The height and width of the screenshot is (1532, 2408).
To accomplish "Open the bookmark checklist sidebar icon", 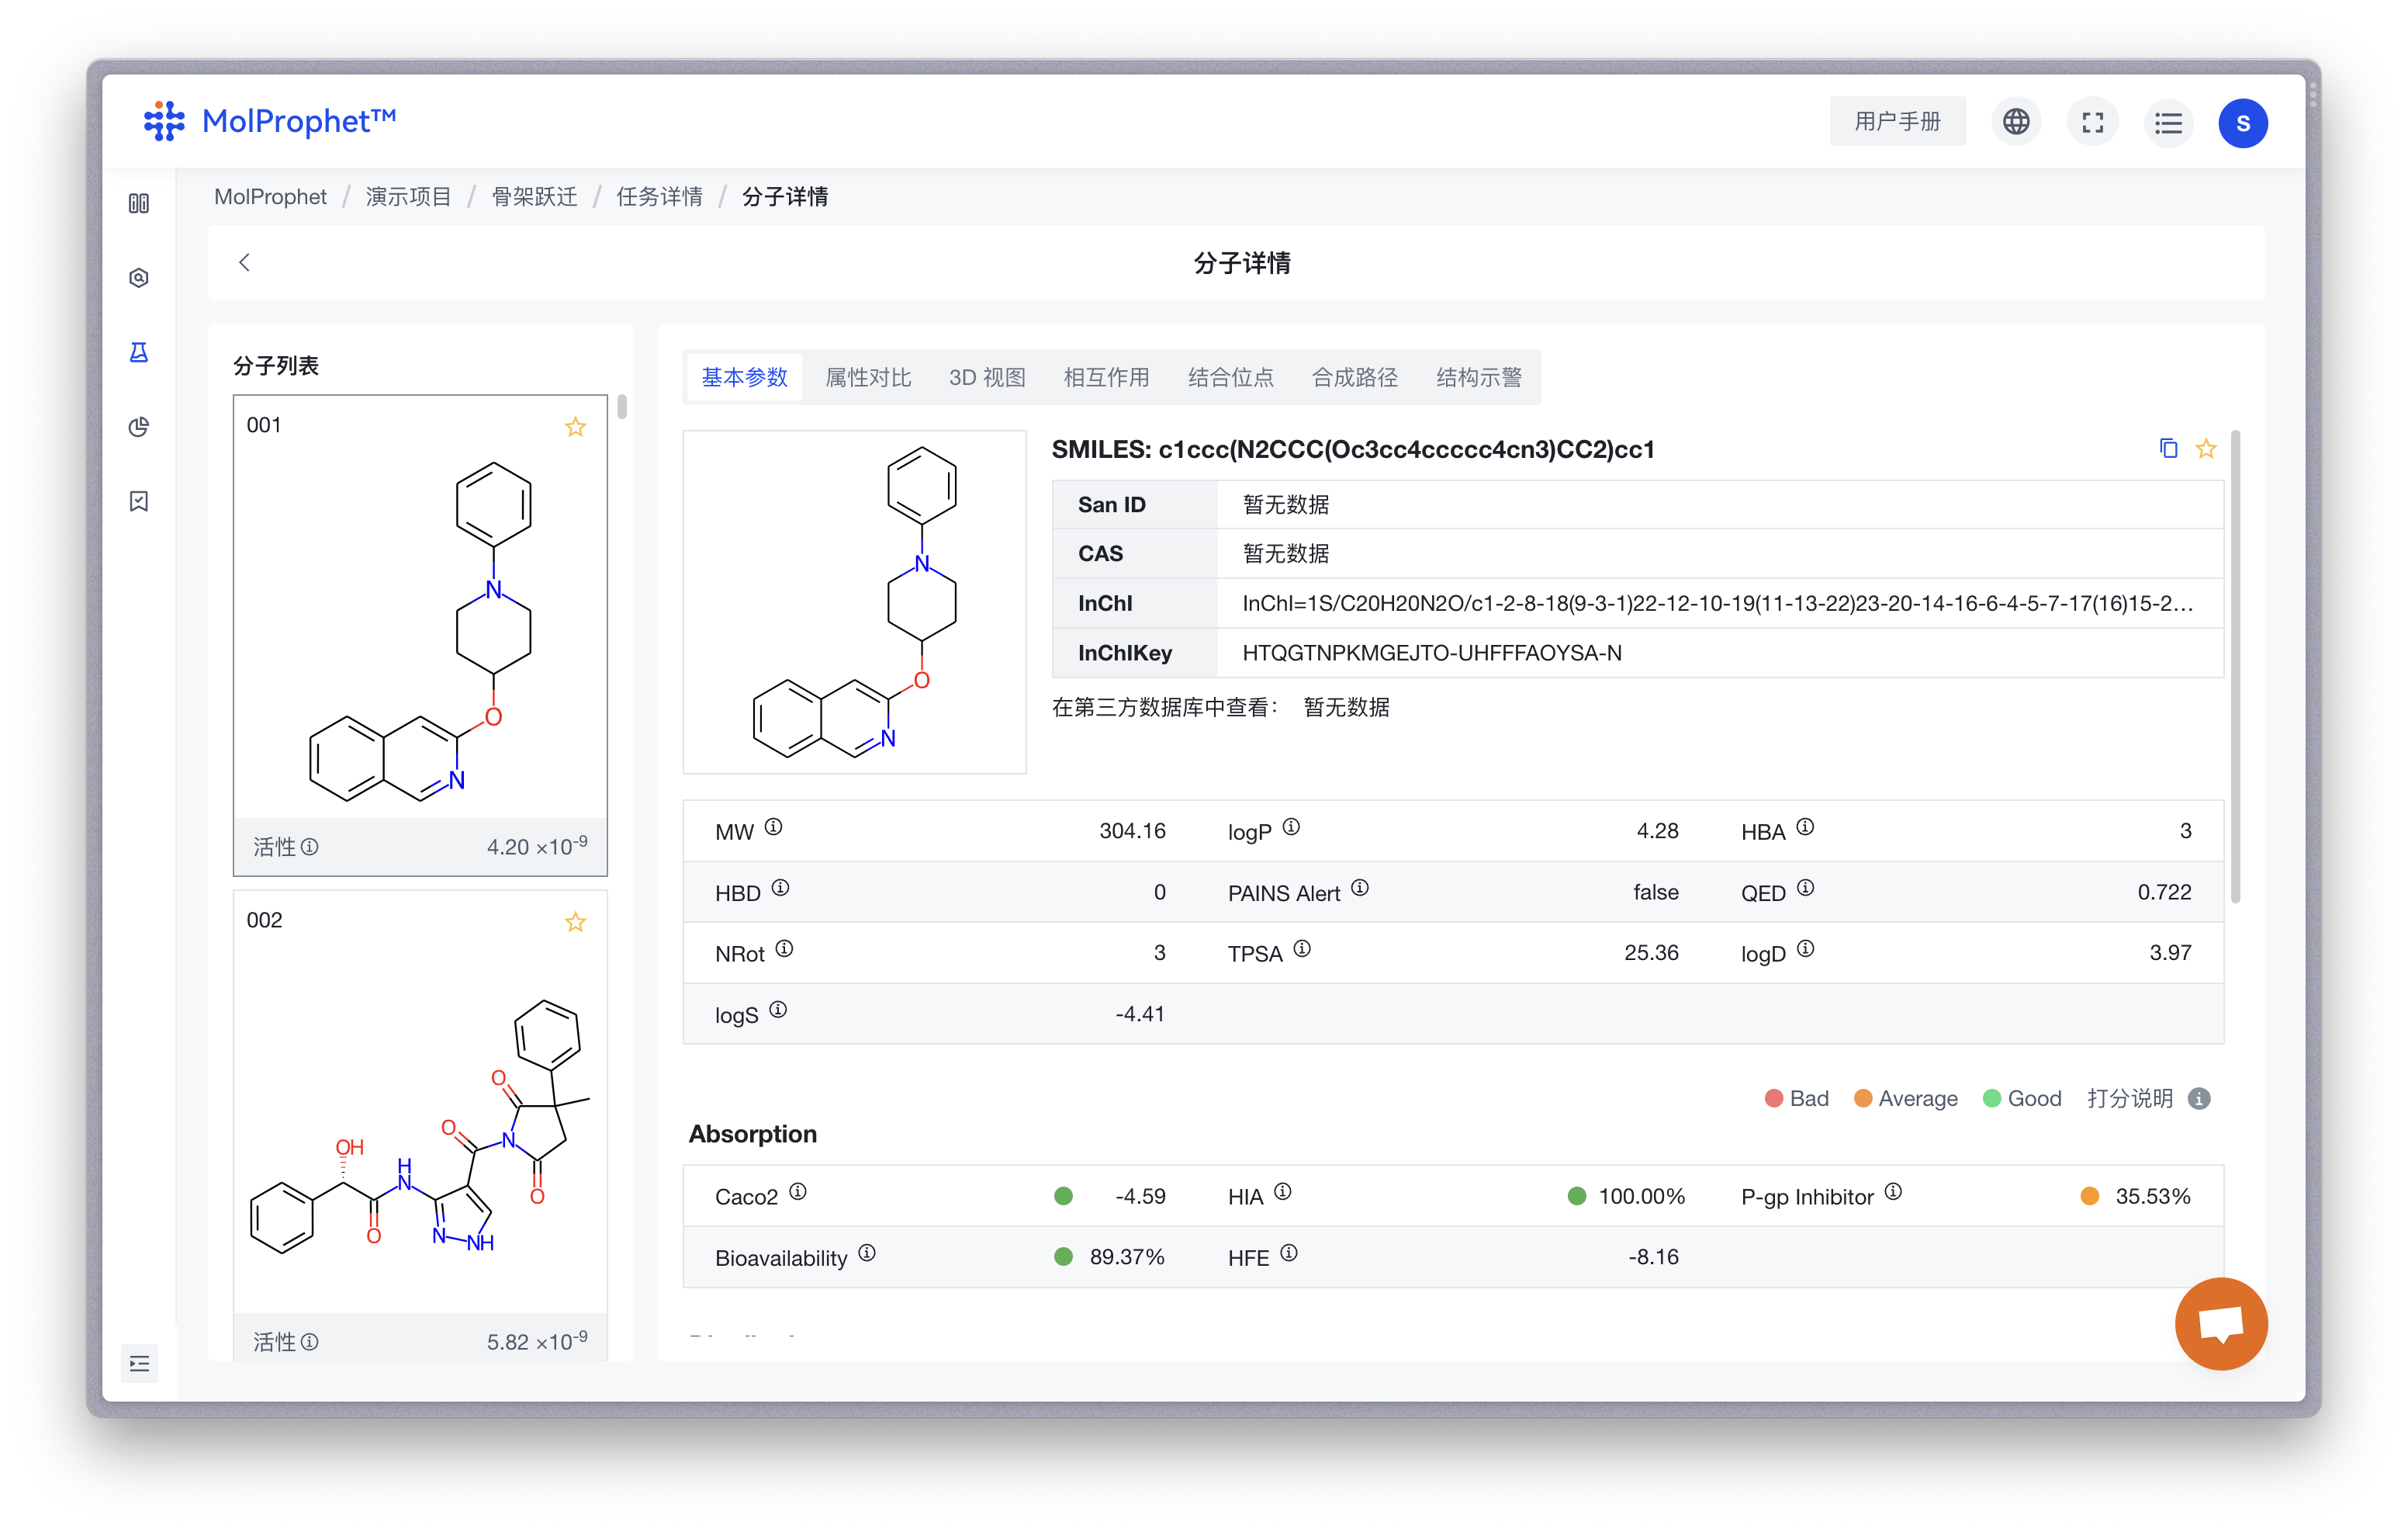I will [x=139, y=501].
